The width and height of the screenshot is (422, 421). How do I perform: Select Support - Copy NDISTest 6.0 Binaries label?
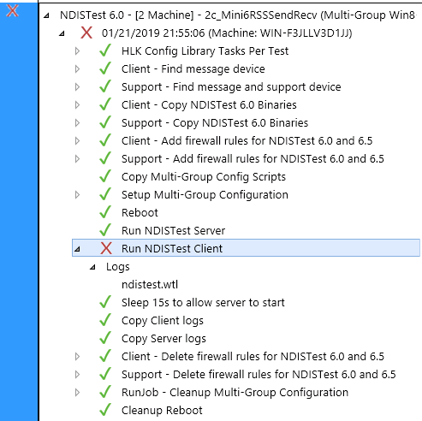[x=215, y=123]
